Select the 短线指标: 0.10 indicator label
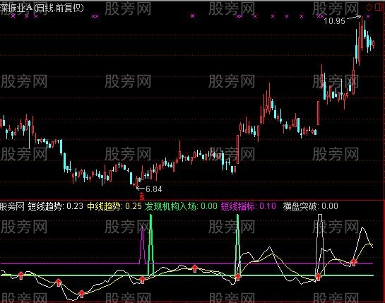 tap(248, 206)
